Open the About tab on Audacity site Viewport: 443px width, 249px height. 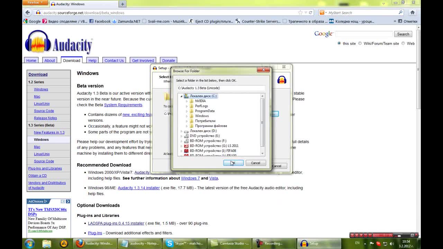49,60
